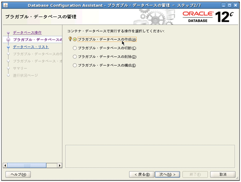Click the current step プラガブル・データベースの管理 in sidebar
Viewport: 241px width, 182px height.
point(38,40)
